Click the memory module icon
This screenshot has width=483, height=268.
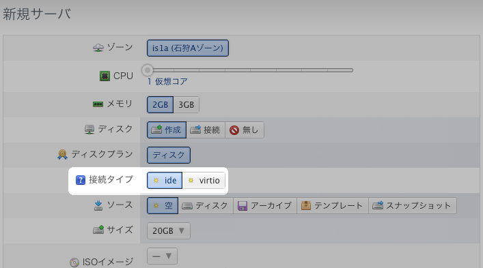[x=98, y=104]
